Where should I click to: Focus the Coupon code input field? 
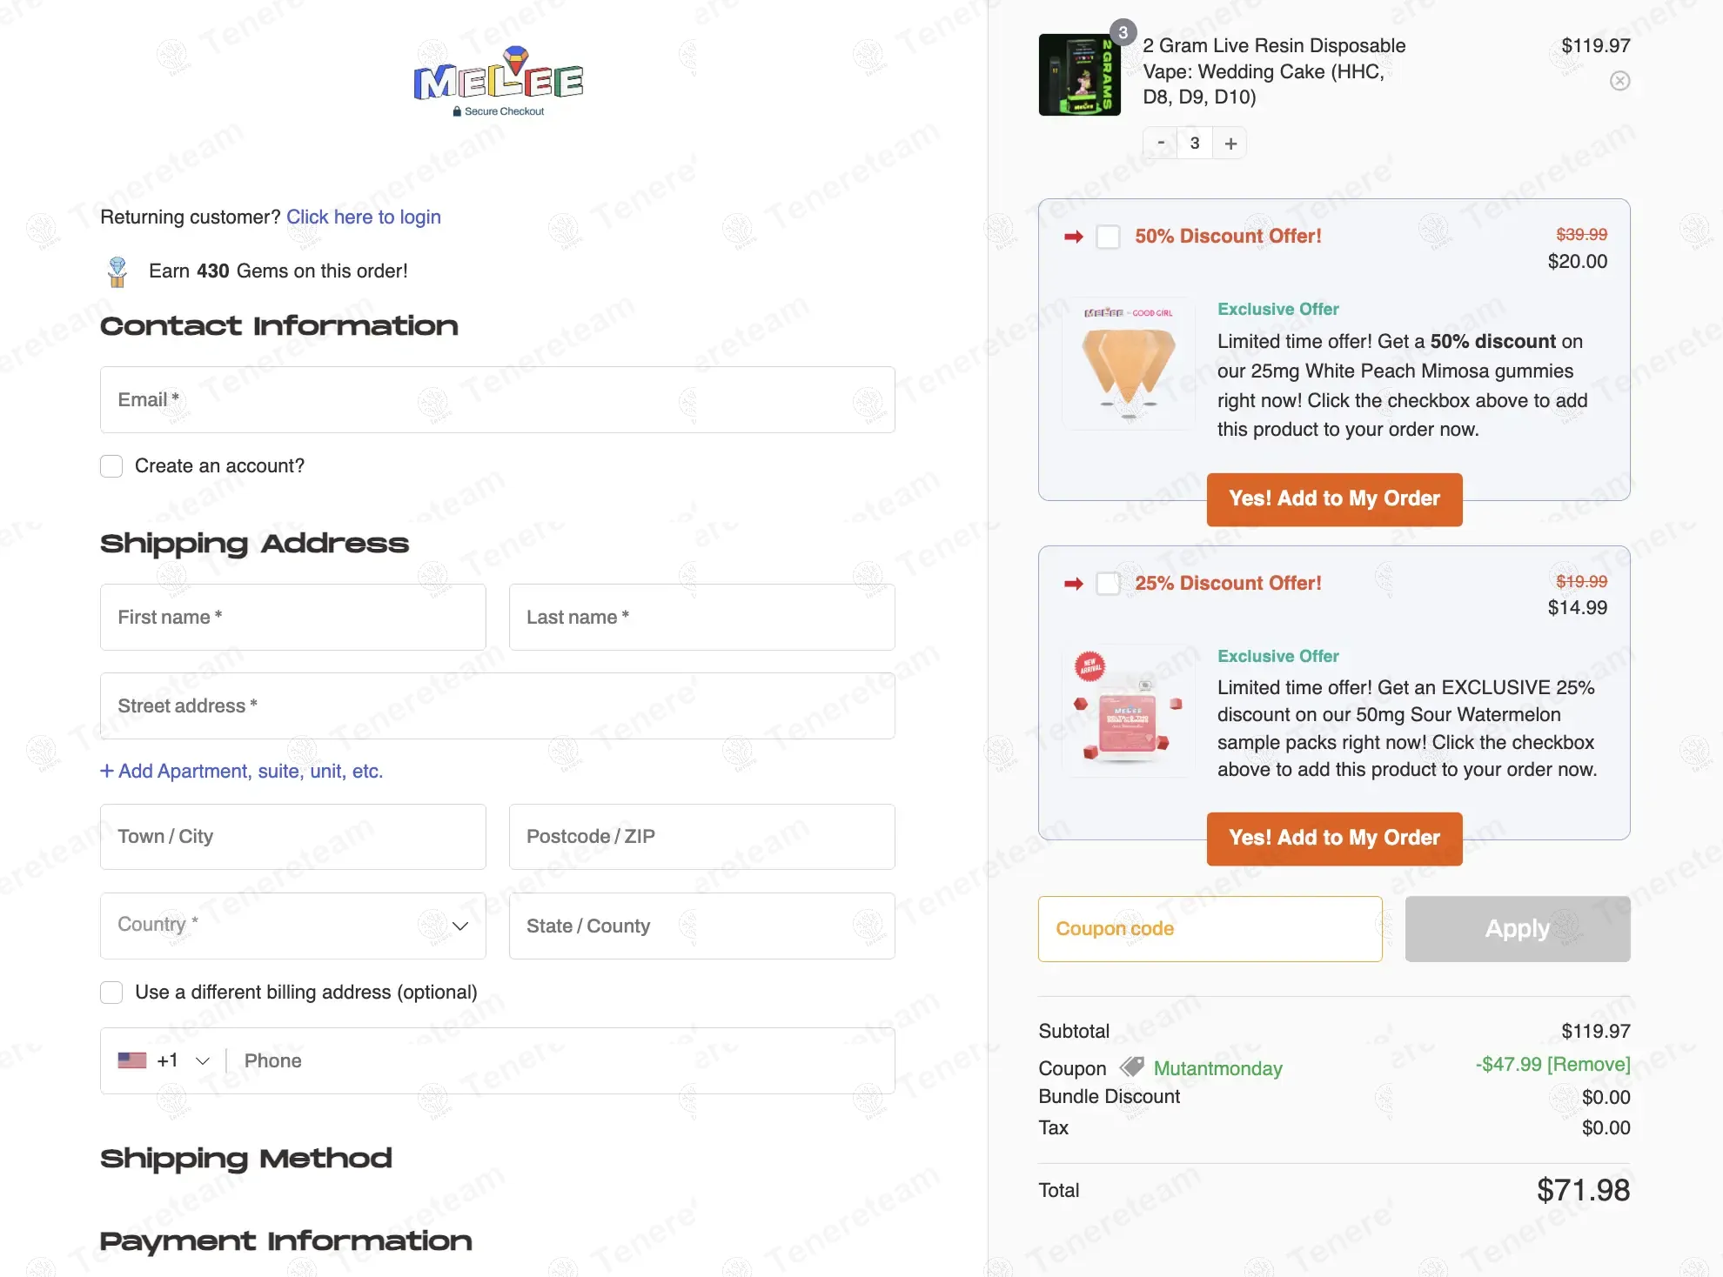(1210, 929)
